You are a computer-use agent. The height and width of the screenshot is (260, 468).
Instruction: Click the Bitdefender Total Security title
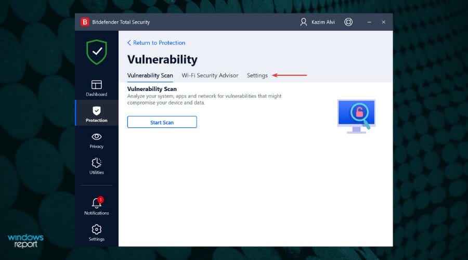click(121, 22)
